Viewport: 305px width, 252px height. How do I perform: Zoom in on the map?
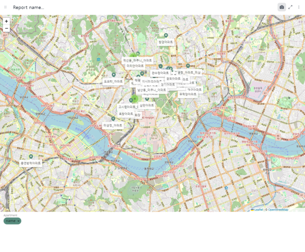coord(6,21)
